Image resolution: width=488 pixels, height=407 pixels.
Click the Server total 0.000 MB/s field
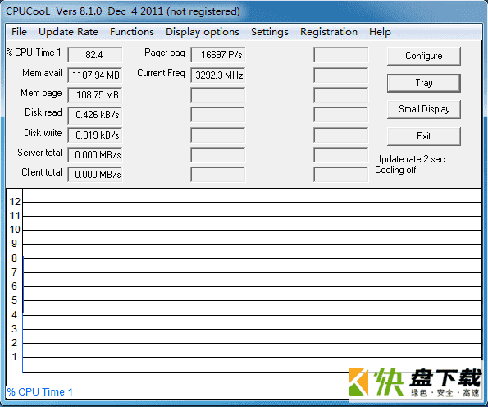(94, 155)
